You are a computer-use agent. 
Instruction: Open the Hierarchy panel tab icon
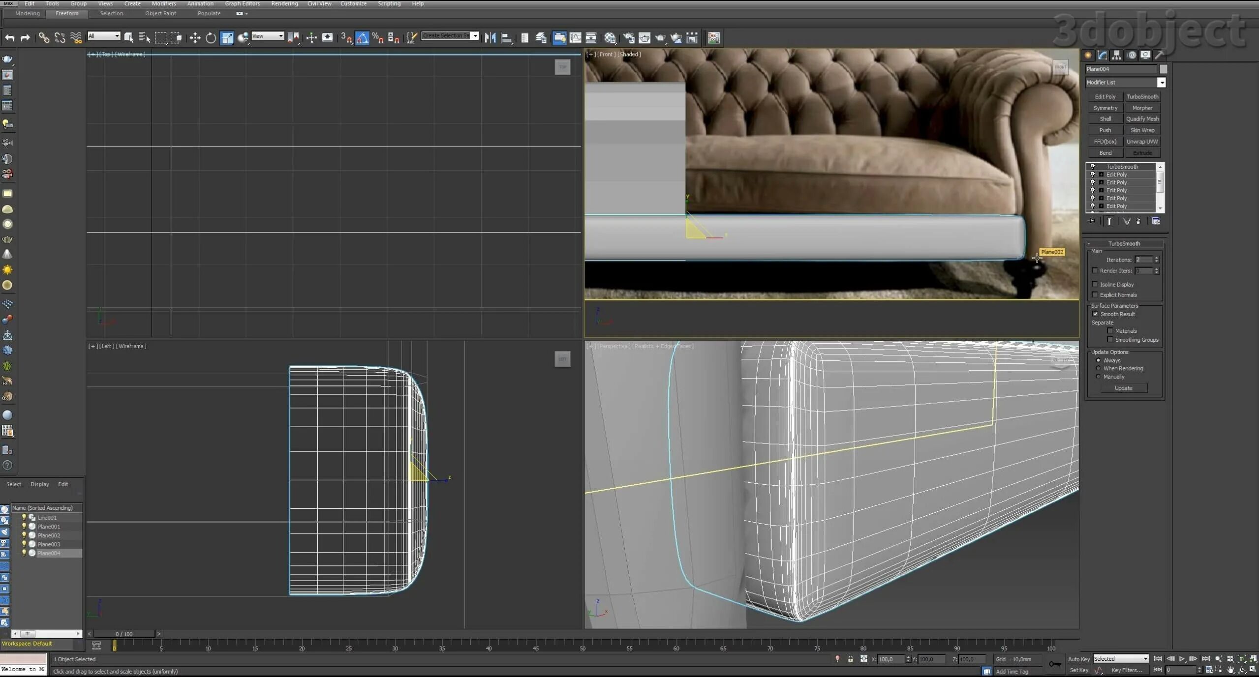tap(1117, 55)
